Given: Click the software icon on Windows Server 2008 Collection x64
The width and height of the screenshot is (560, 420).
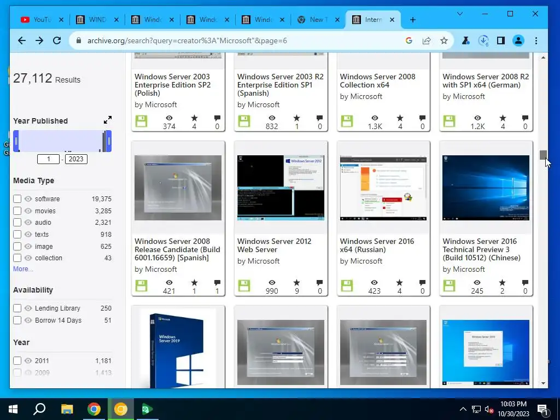Looking at the screenshot, I should click(x=347, y=121).
